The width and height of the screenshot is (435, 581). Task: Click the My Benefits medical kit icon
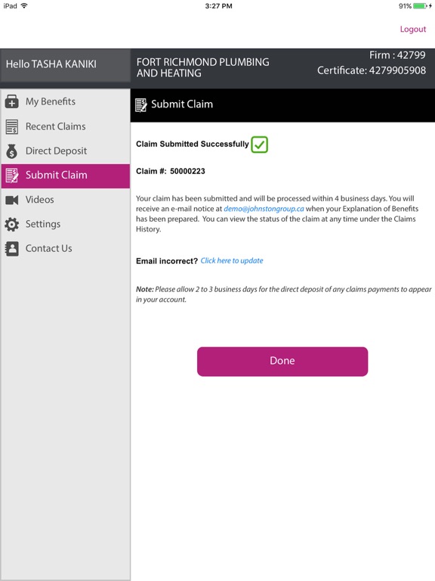coord(12,101)
